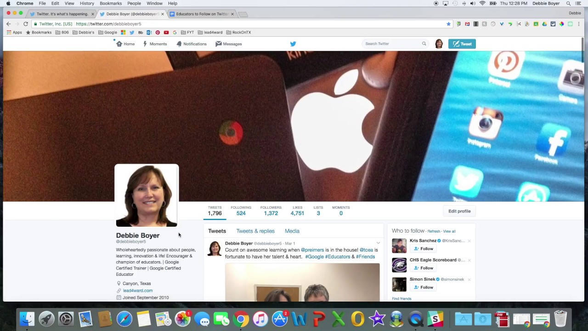Open the RockOnTX bookmark folder
Screen dimensions: 588x331
click(x=238, y=33)
